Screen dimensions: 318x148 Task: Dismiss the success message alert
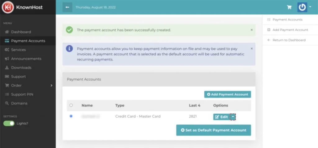tap(252, 30)
